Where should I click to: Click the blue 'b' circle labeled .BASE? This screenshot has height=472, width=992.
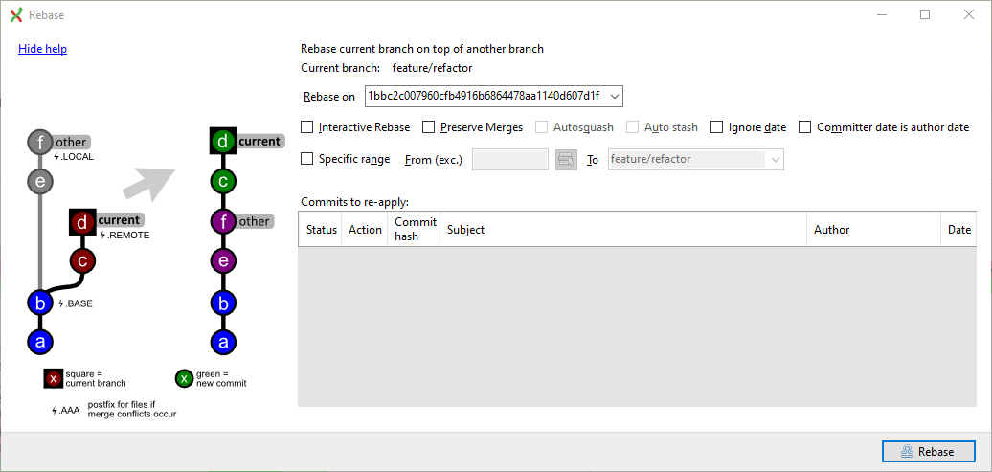40,303
